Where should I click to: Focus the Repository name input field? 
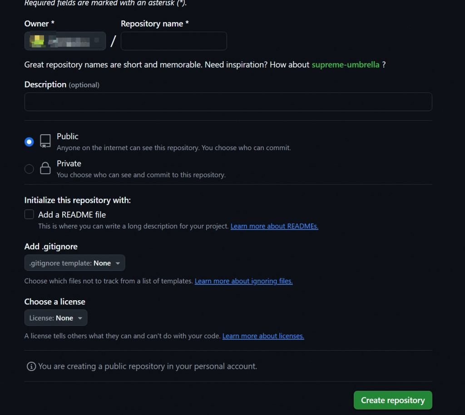click(x=174, y=41)
